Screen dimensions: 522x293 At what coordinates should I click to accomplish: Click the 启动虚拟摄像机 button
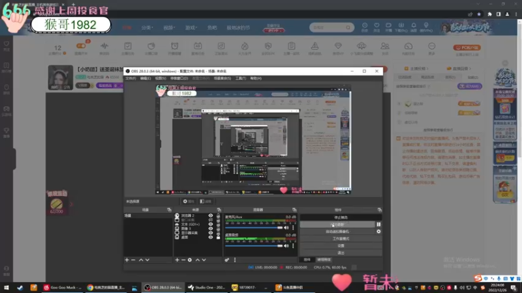pyautogui.click(x=337, y=232)
